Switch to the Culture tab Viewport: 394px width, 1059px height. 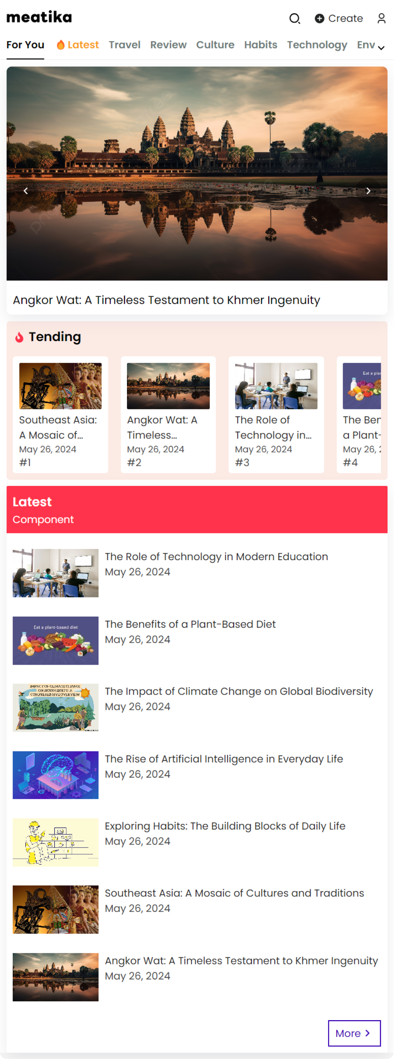tap(215, 45)
